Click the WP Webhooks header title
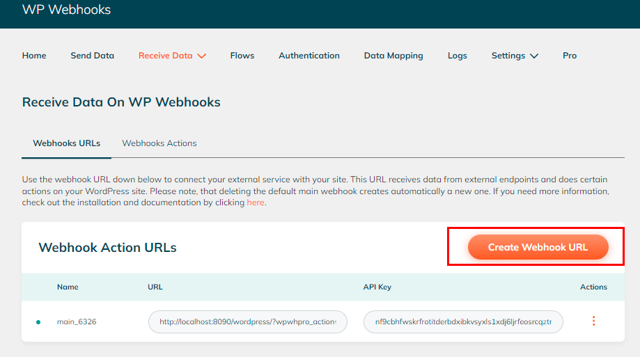The image size is (640, 357). pyautogui.click(x=66, y=9)
